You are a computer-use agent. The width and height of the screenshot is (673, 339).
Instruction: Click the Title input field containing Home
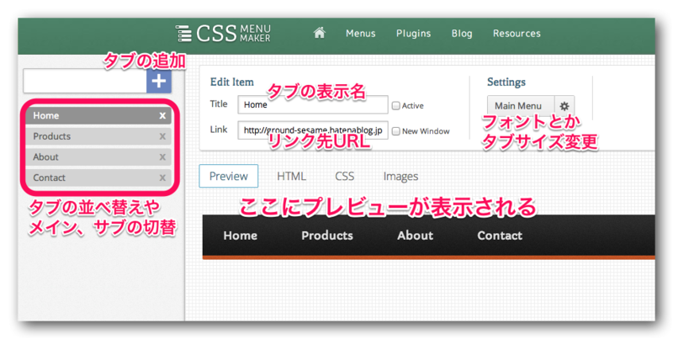313,104
